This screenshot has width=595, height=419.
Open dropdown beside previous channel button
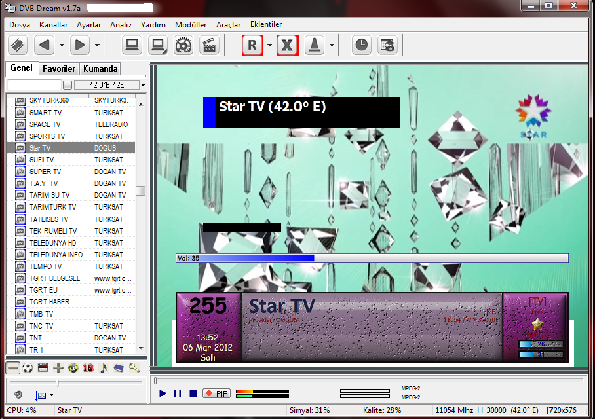tap(62, 45)
